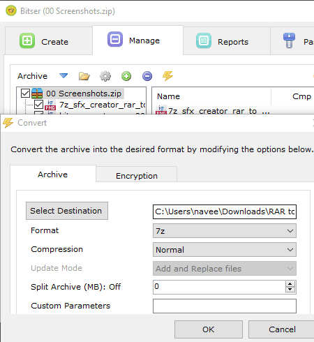Uncheck the 00 Screenshots.zip checkbox

point(25,94)
